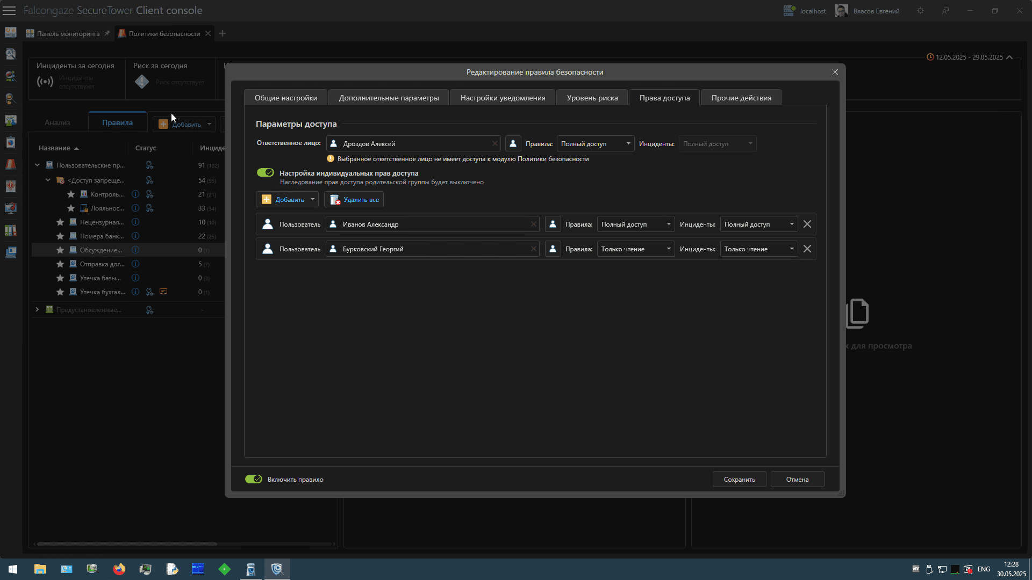Open File Explorer from the taskbar
Image resolution: width=1032 pixels, height=580 pixels.
40,569
